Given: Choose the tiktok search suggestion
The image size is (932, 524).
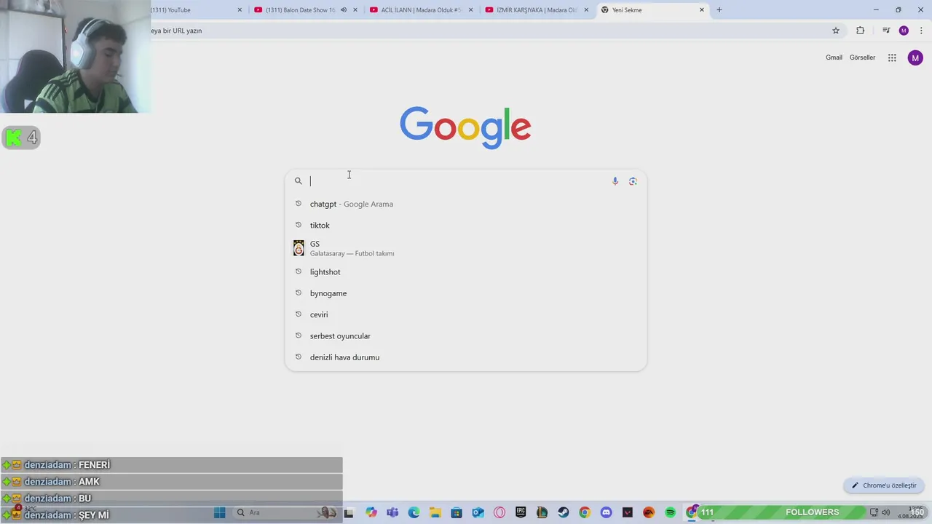Looking at the screenshot, I should pos(465,225).
